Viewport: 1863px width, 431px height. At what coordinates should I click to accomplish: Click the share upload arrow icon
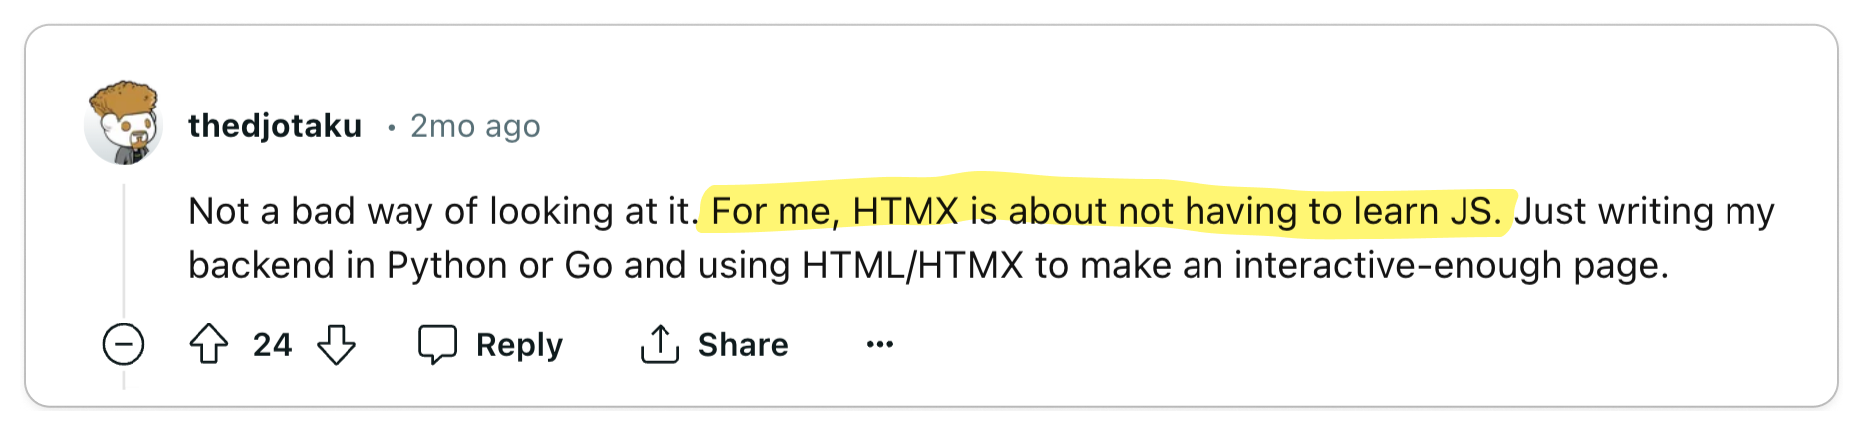coord(660,345)
